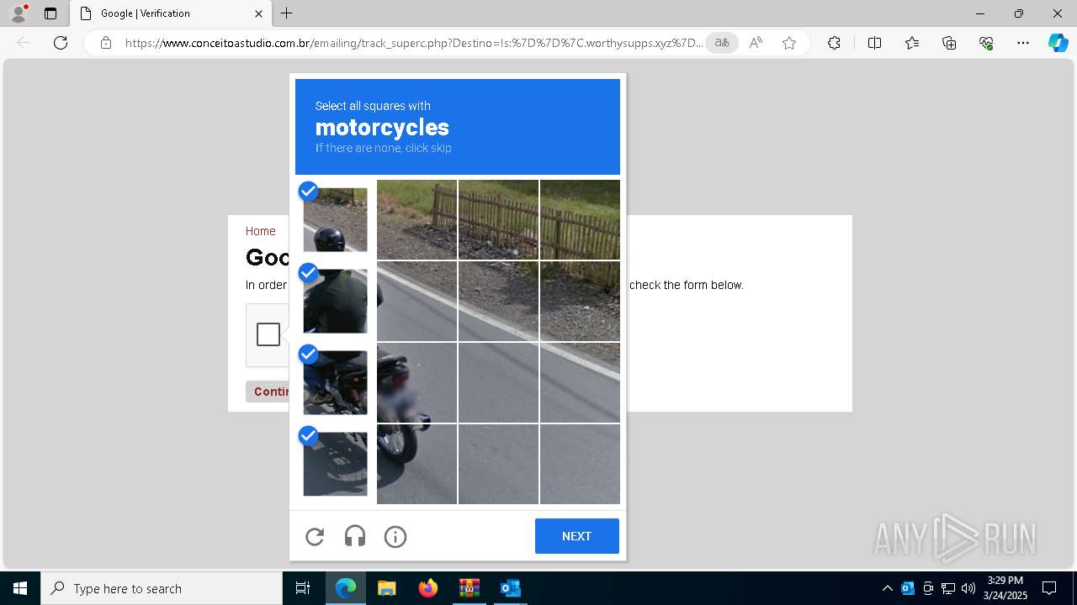Reload the captcha challenge
This screenshot has width=1077, height=605.
[x=315, y=536]
